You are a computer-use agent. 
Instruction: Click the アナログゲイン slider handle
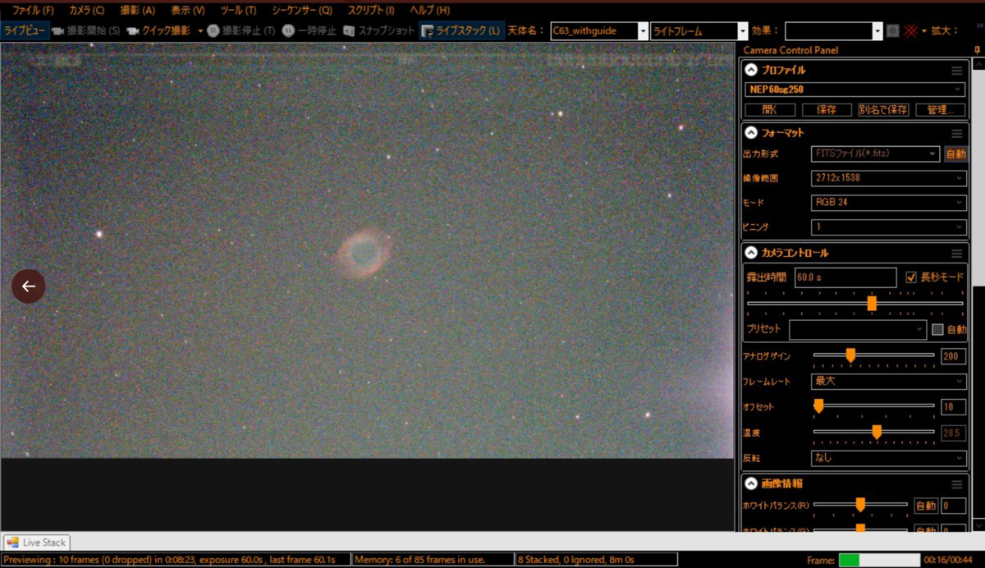(x=850, y=355)
